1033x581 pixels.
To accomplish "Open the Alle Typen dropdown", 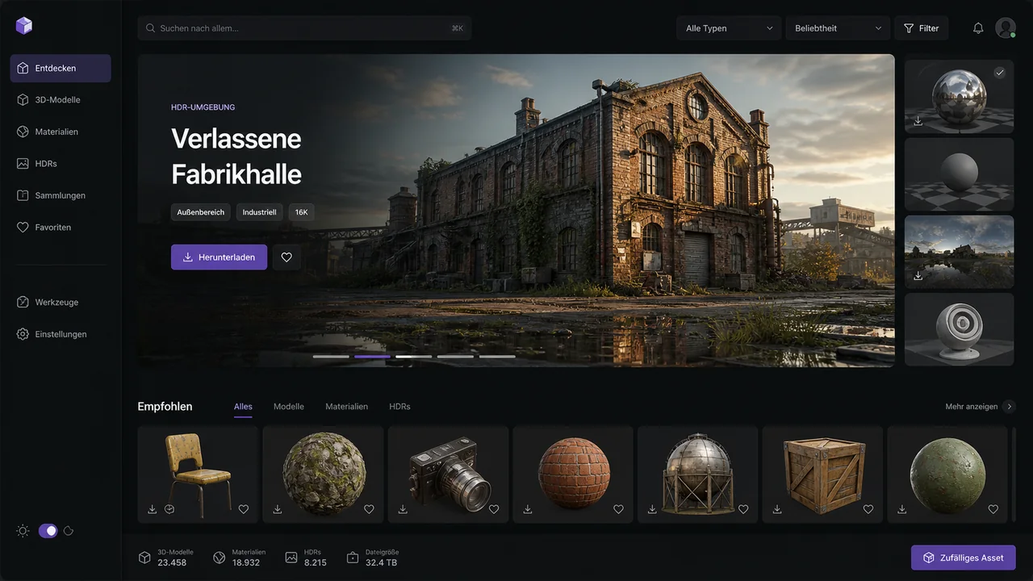I will click(x=729, y=28).
